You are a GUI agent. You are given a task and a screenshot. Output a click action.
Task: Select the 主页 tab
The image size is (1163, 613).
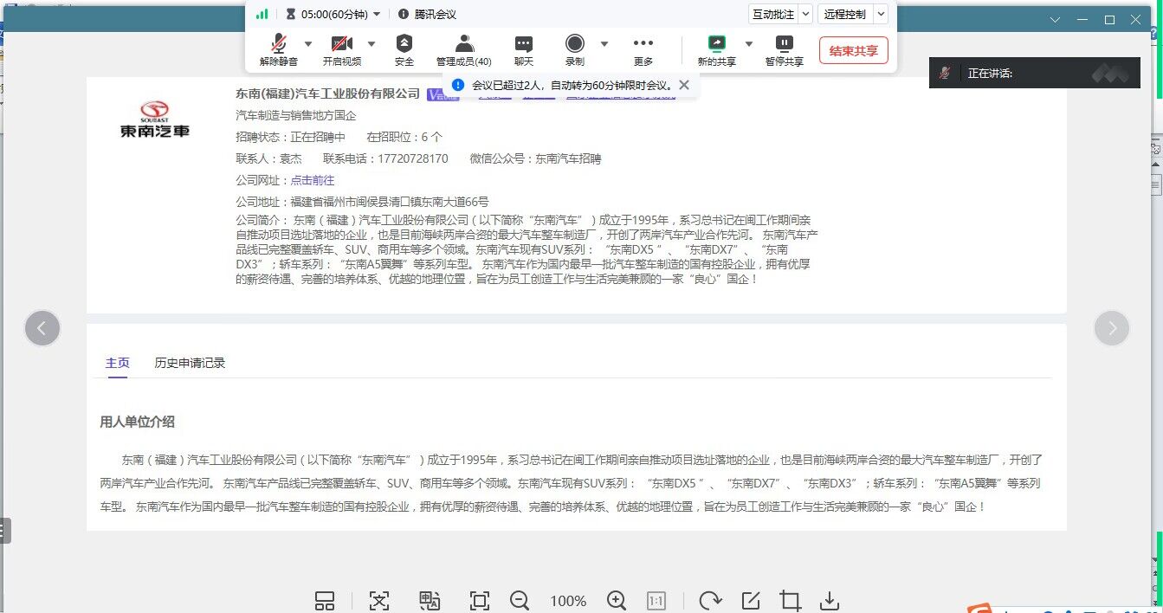point(118,363)
